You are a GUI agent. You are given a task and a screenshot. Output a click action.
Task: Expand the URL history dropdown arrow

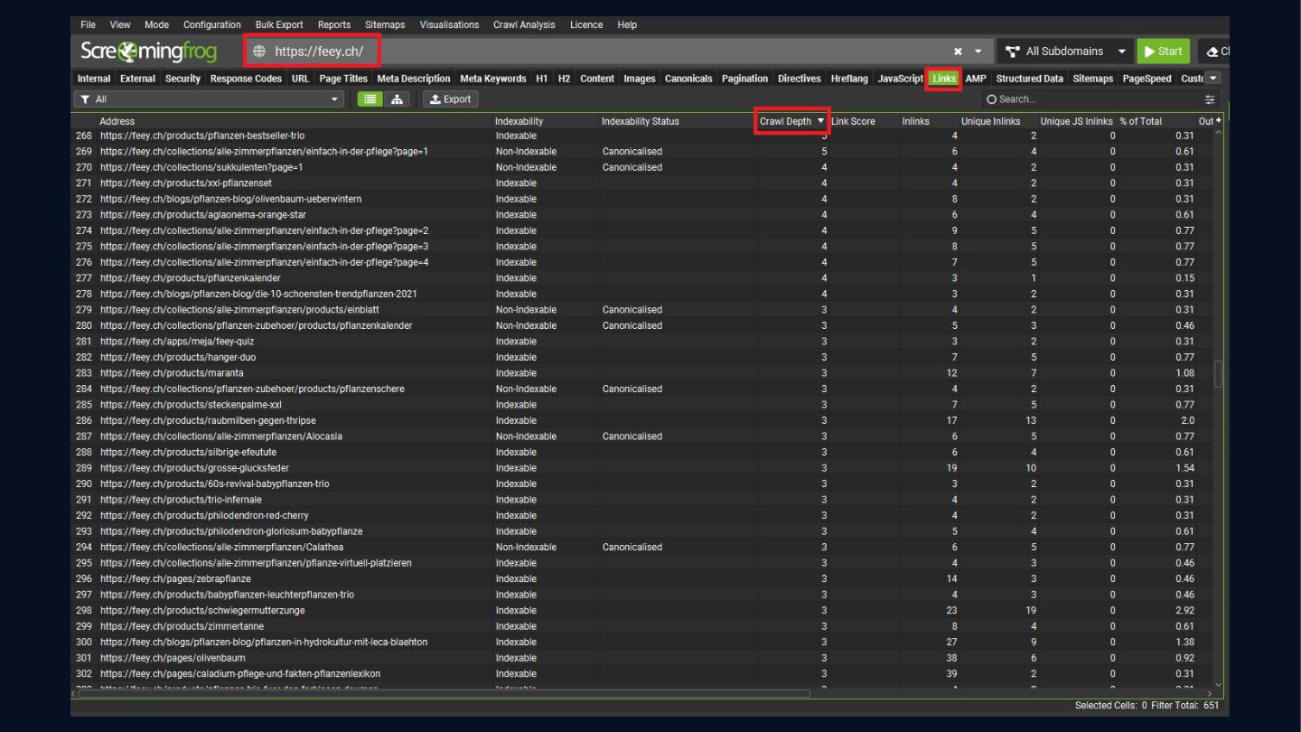point(978,52)
